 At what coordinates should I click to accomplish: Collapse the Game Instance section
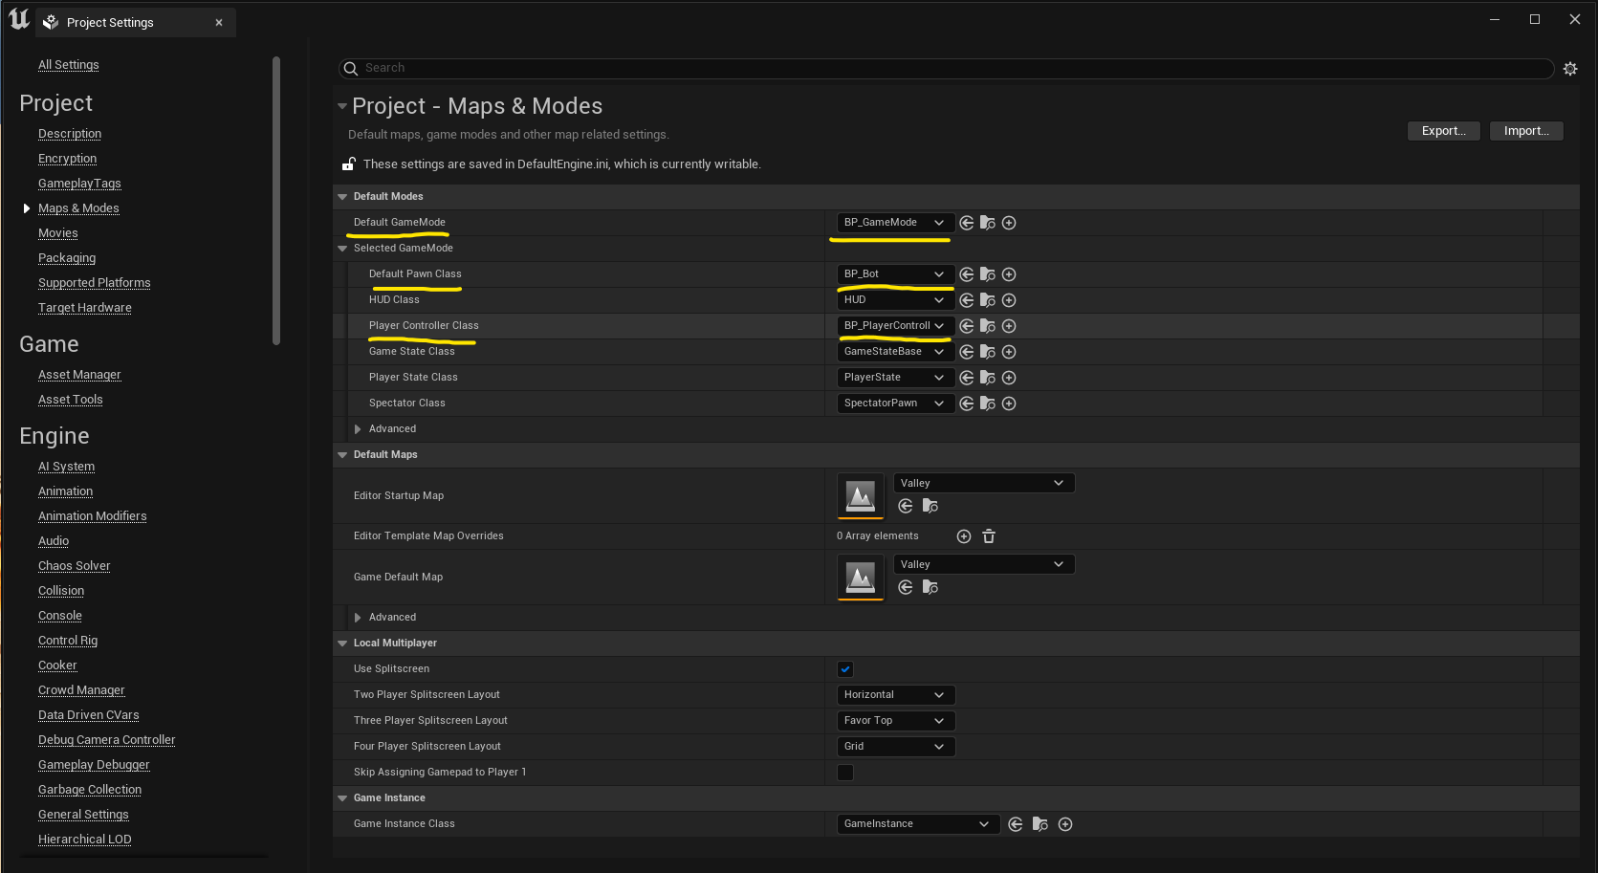click(x=342, y=798)
